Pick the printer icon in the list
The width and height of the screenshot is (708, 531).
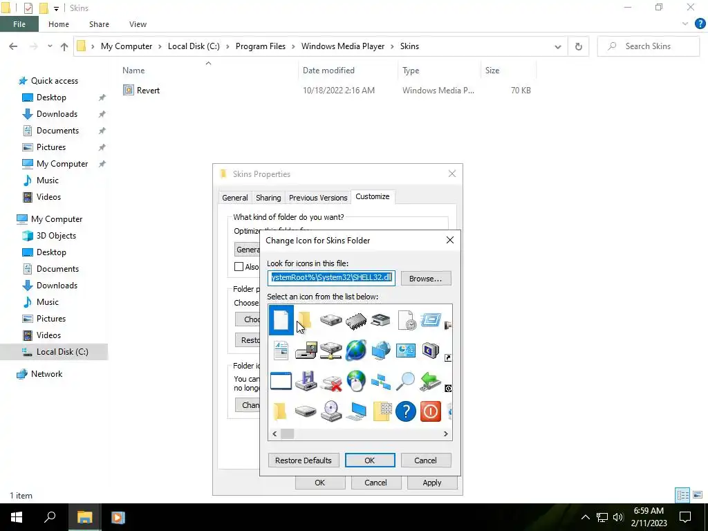[380, 321]
